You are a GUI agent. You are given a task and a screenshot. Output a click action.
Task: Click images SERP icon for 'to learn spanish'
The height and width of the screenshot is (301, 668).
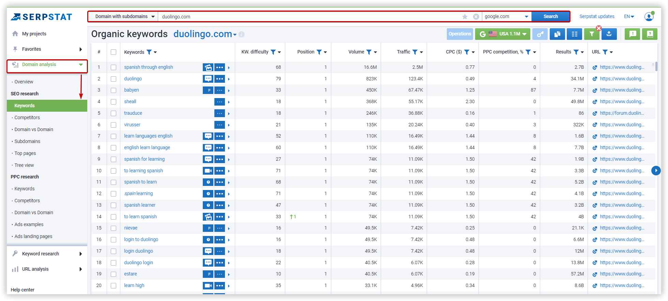coord(208,217)
